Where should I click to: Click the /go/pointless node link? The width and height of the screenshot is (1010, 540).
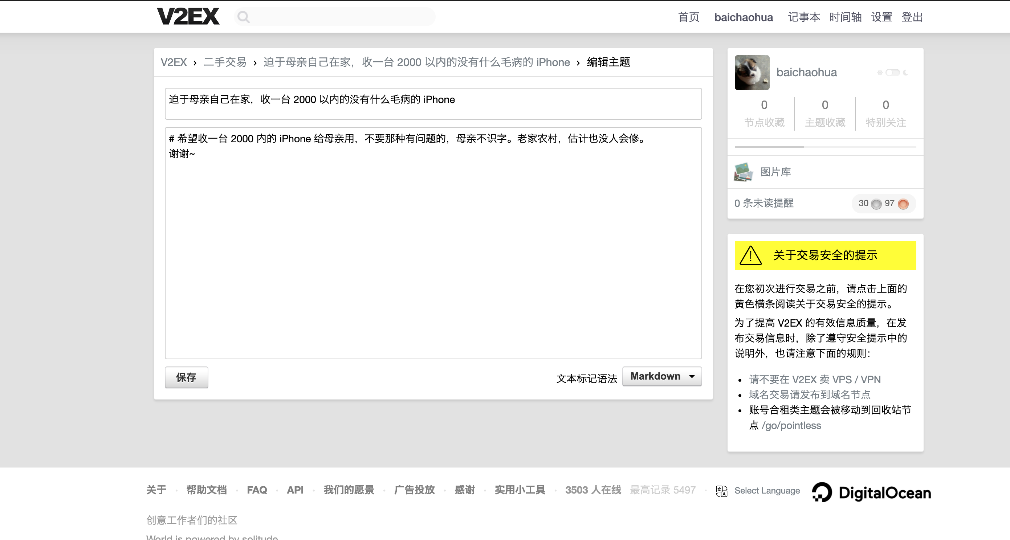(x=791, y=426)
